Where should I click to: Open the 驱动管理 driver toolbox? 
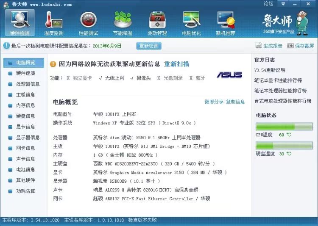pos(157,23)
